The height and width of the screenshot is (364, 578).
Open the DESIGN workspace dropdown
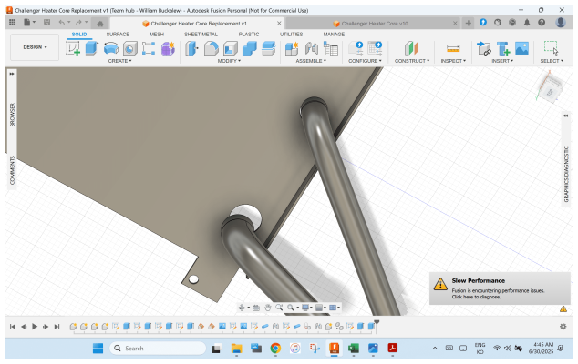[x=34, y=48]
